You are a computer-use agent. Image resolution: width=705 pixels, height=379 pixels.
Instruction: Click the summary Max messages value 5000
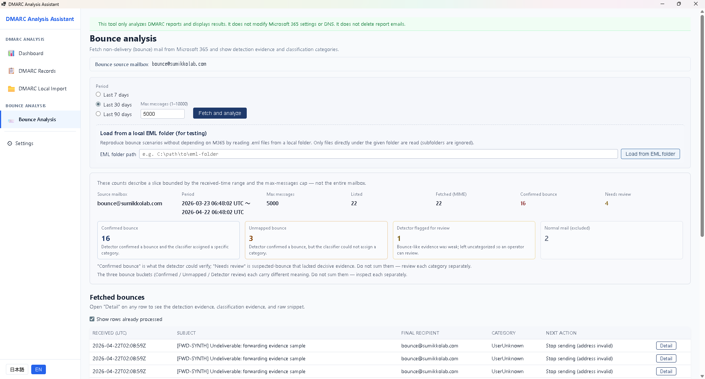[x=272, y=203]
